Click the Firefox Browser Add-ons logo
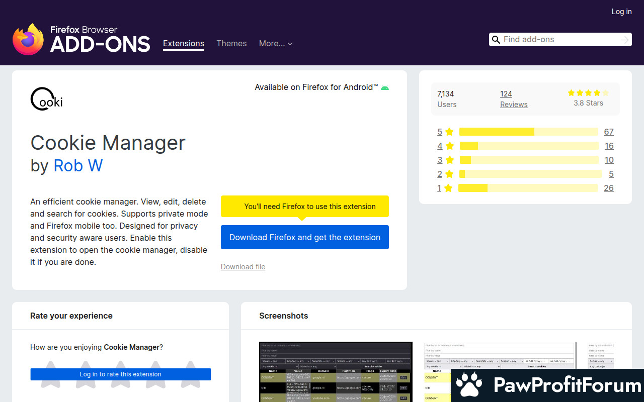Image resolution: width=644 pixels, height=402 pixels. 82,39
